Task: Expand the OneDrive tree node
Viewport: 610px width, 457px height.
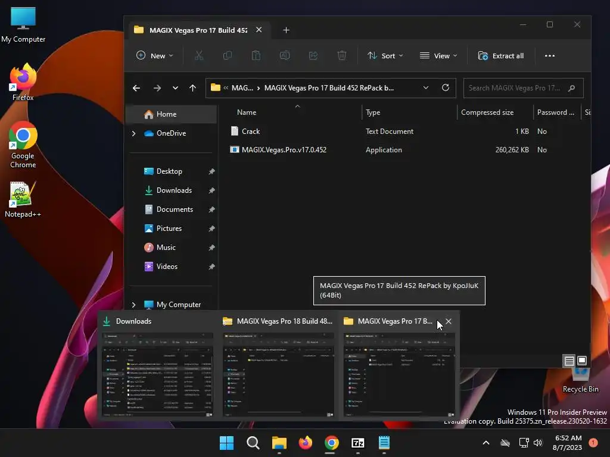Action: click(133, 133)
